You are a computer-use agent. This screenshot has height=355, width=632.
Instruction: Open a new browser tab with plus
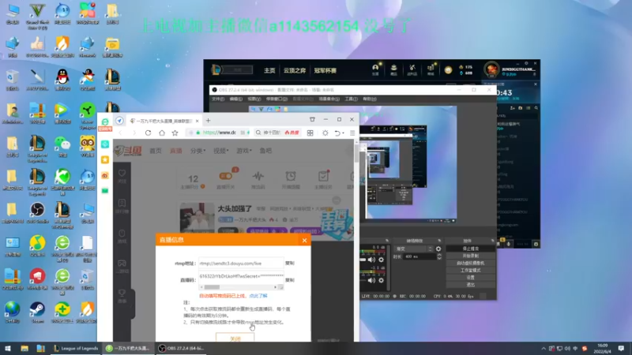coord(208,121)
